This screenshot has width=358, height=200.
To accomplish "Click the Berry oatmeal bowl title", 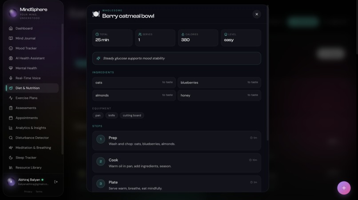I will tap(128, 16).
